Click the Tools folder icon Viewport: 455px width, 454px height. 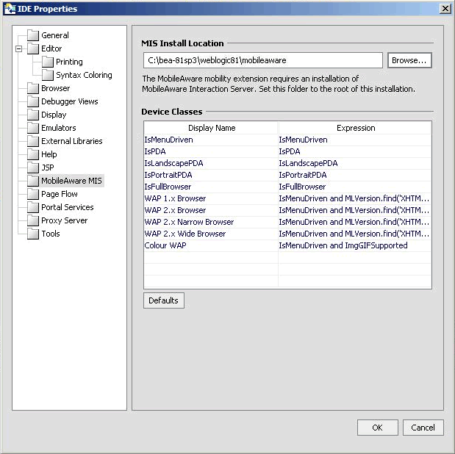(x=33, y=234)
